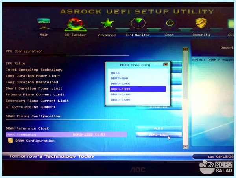
Task: Close the DRAM Frequency popup
Action: pos(166,64)
